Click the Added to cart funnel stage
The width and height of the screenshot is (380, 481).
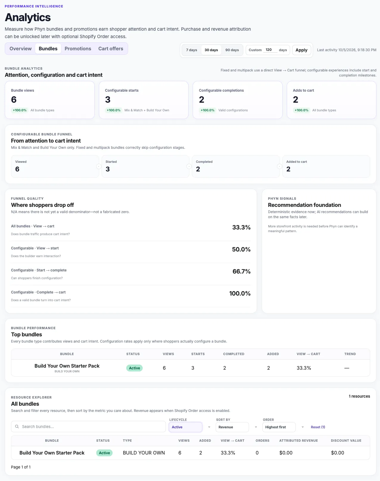(x=326, y=166)
